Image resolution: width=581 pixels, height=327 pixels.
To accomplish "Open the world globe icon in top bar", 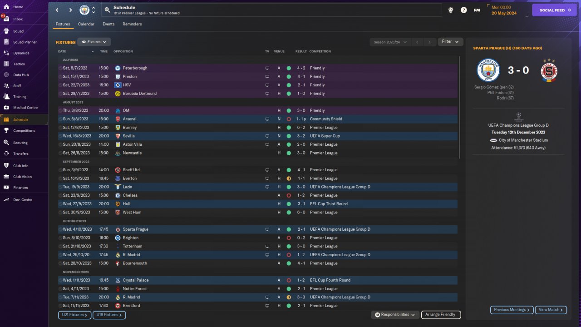I will coord(451,10).
